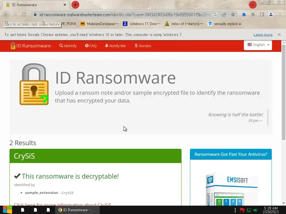Click scrollbar down arrow
The width and height of the screenshot is (286, 214).
(x=283, y=203)
